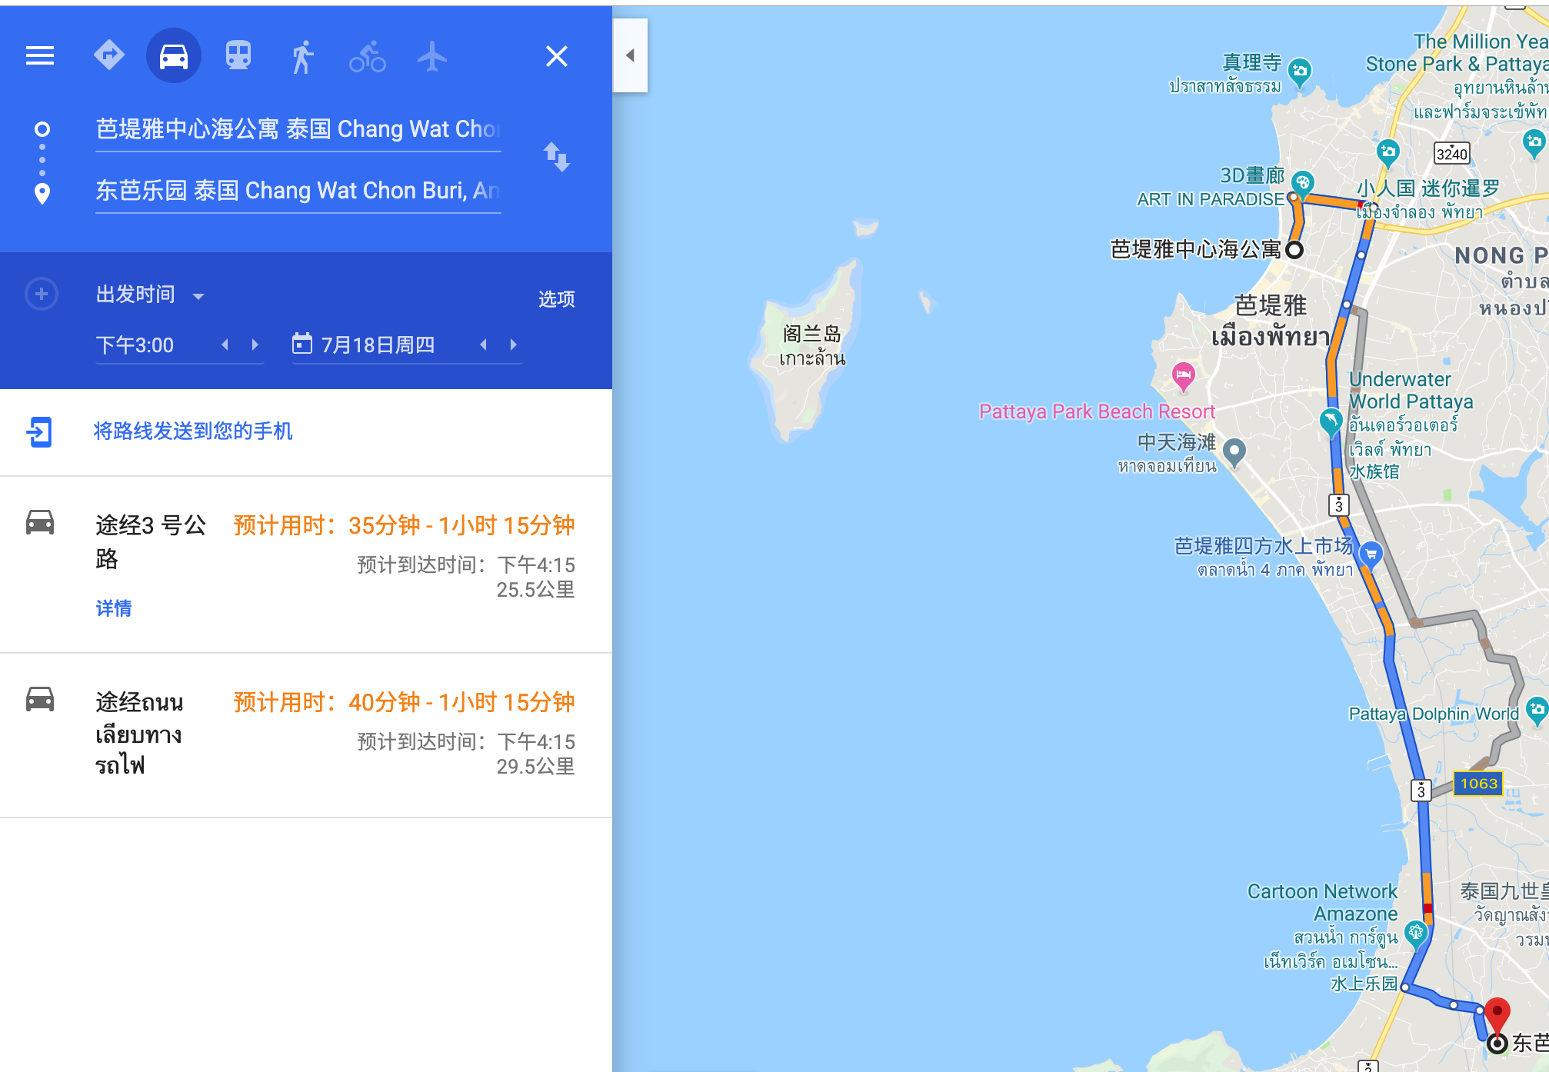Click 将路线发送到您的手机 link
The width and height of the screenshot is (1549, 1072).
click(x=192, y=431)
